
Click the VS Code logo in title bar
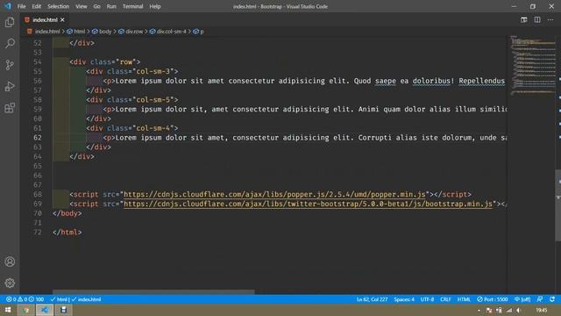8,6
